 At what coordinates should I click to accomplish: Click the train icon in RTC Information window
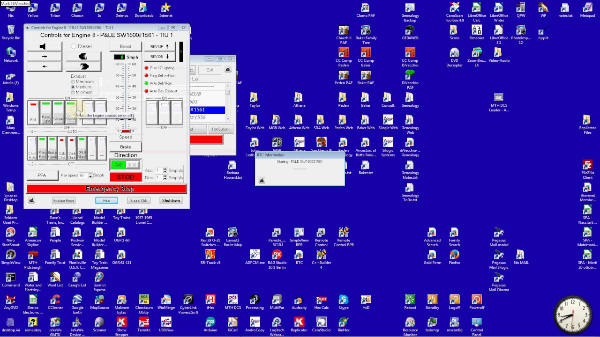click(262, 180)
